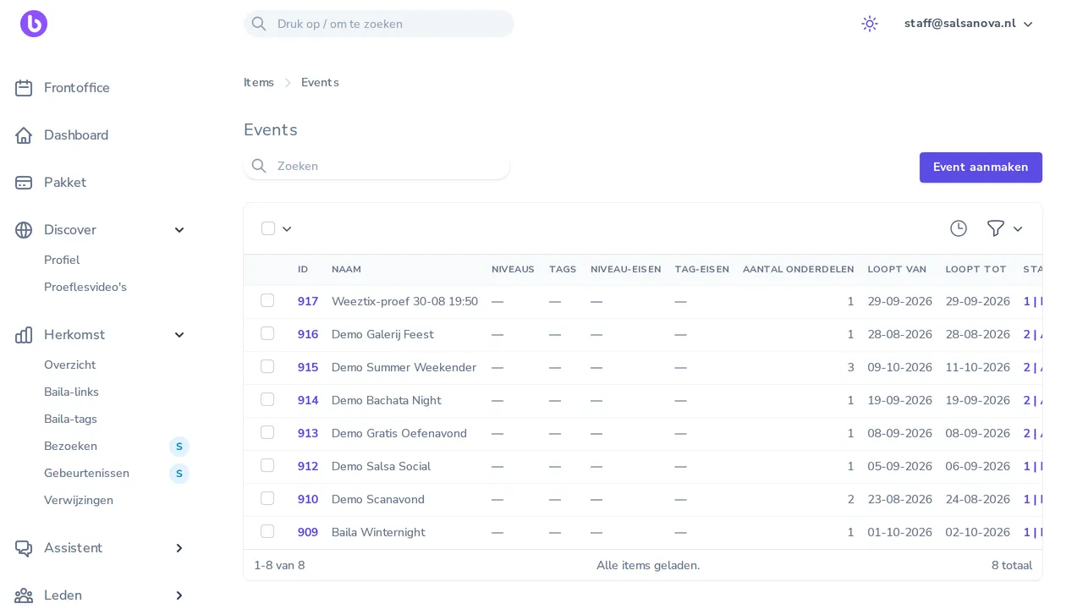Image resolution: width=1083 pixels, height=609 pixels.
Task: Select checkbox for Demo Summer Weekender
Action: click(267, 366)
